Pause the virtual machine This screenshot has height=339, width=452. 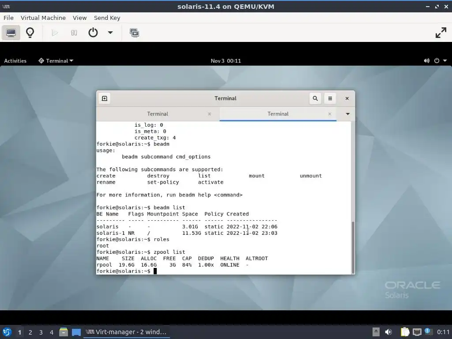[x=74, y=33]
